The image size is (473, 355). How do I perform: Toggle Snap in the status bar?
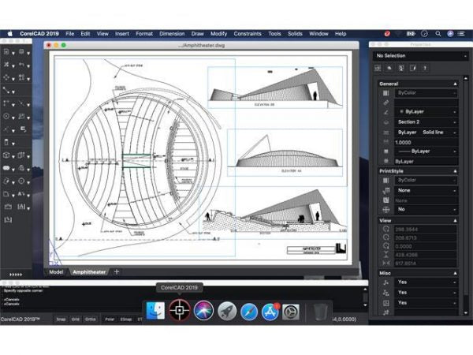click(x=61, y=319)
